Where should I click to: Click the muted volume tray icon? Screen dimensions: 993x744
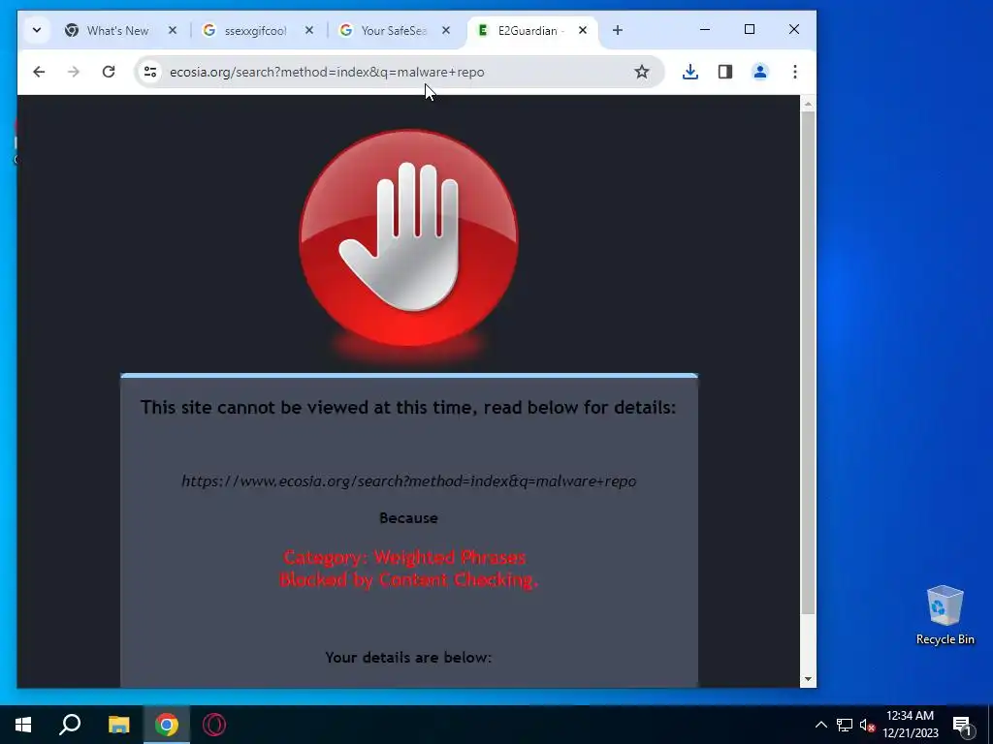pos(867,725)
